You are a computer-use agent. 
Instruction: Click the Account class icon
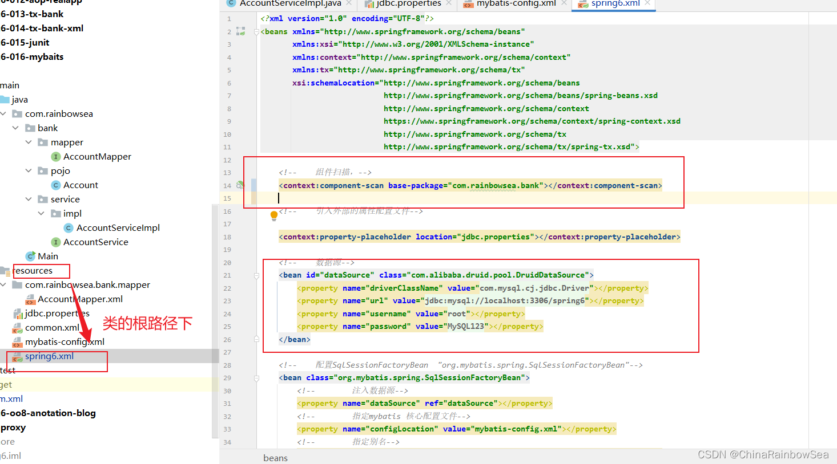(x=56, y=185)
